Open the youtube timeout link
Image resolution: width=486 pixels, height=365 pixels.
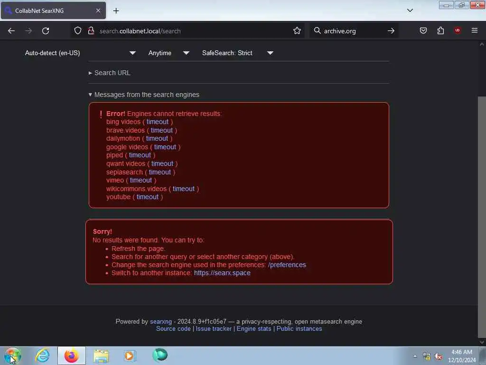[x=148, y=197]
